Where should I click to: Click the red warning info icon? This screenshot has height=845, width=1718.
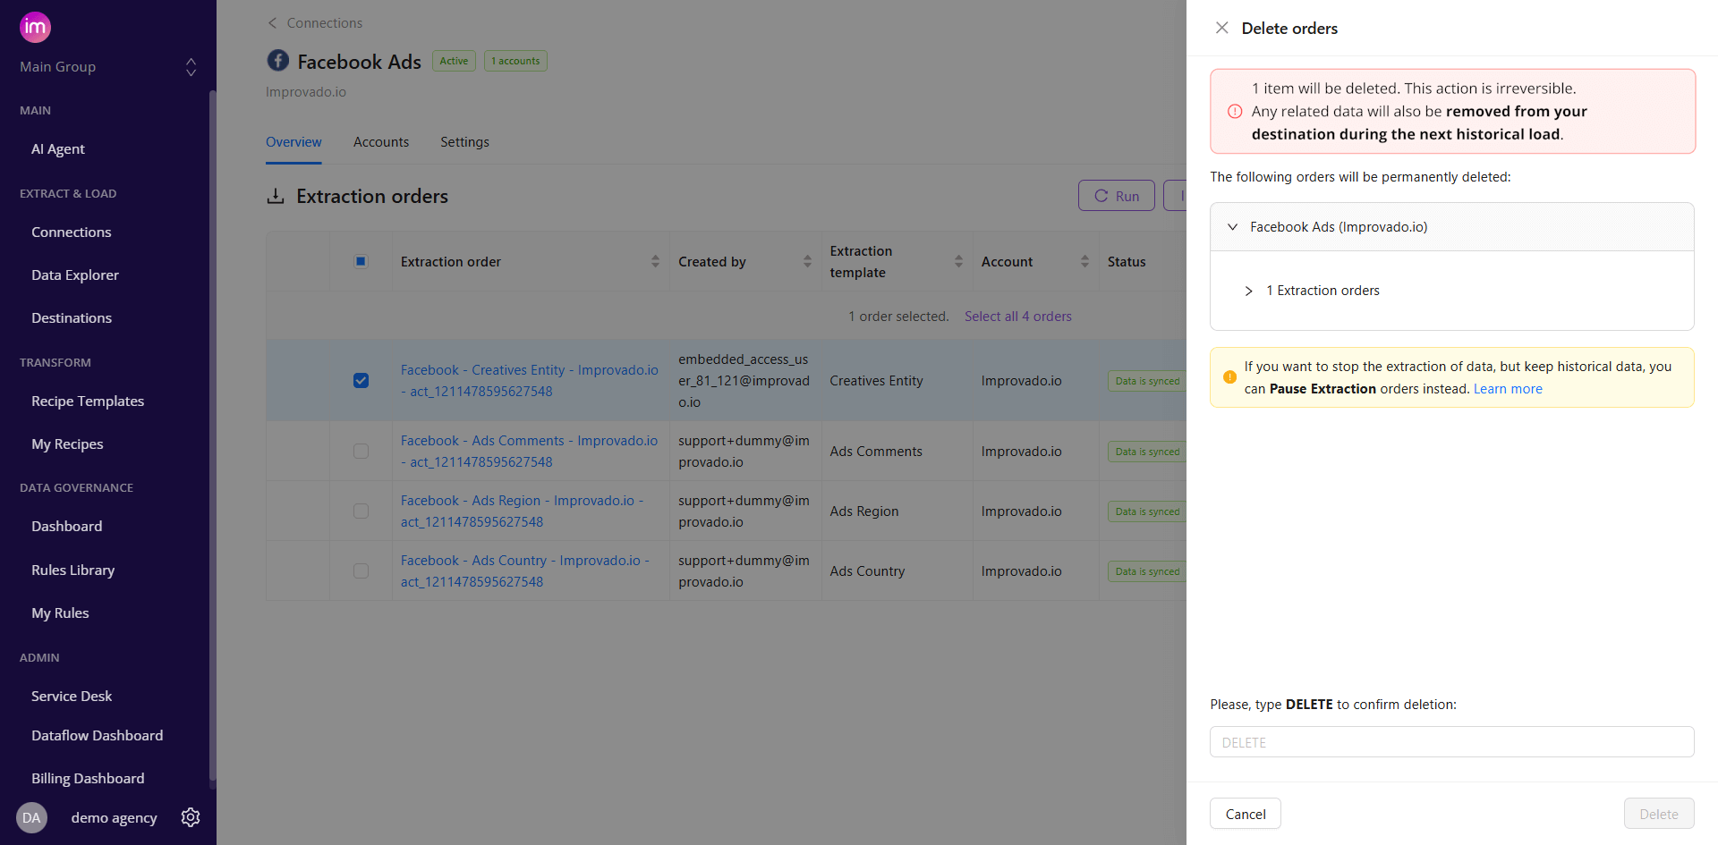(x=1235, y=112)
